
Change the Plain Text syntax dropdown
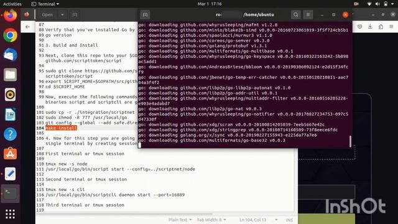pos(180,220)
